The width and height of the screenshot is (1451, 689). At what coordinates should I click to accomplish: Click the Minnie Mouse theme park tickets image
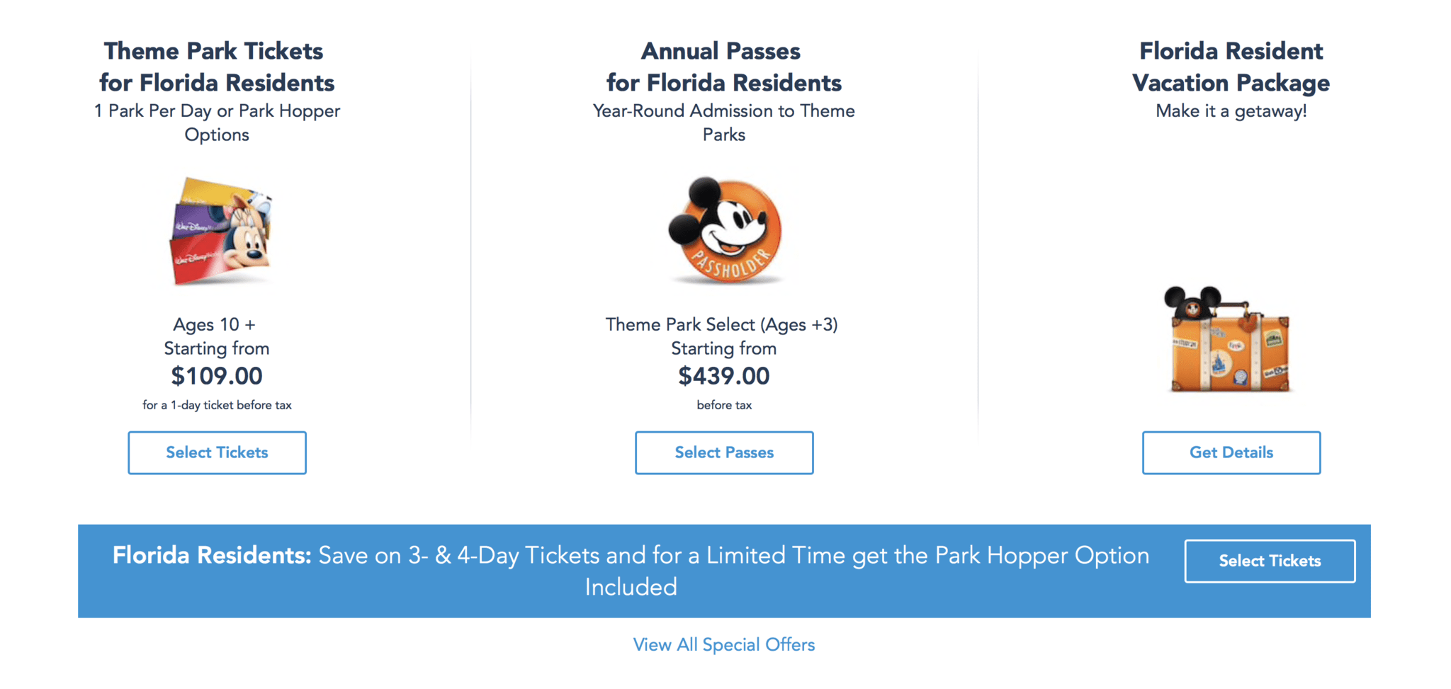(x=221, y=231)
